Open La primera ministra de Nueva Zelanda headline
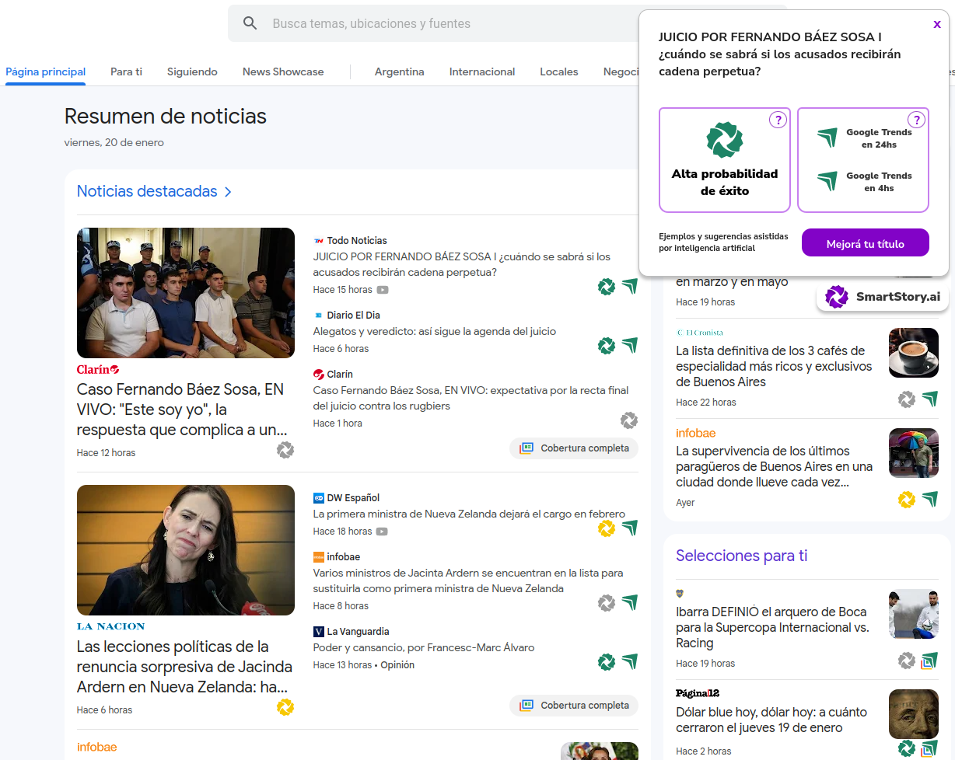955x760 pixels. tap(469, 514)
